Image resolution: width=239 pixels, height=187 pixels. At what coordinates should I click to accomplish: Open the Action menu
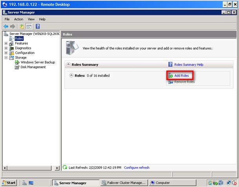[x=18, y=19]
